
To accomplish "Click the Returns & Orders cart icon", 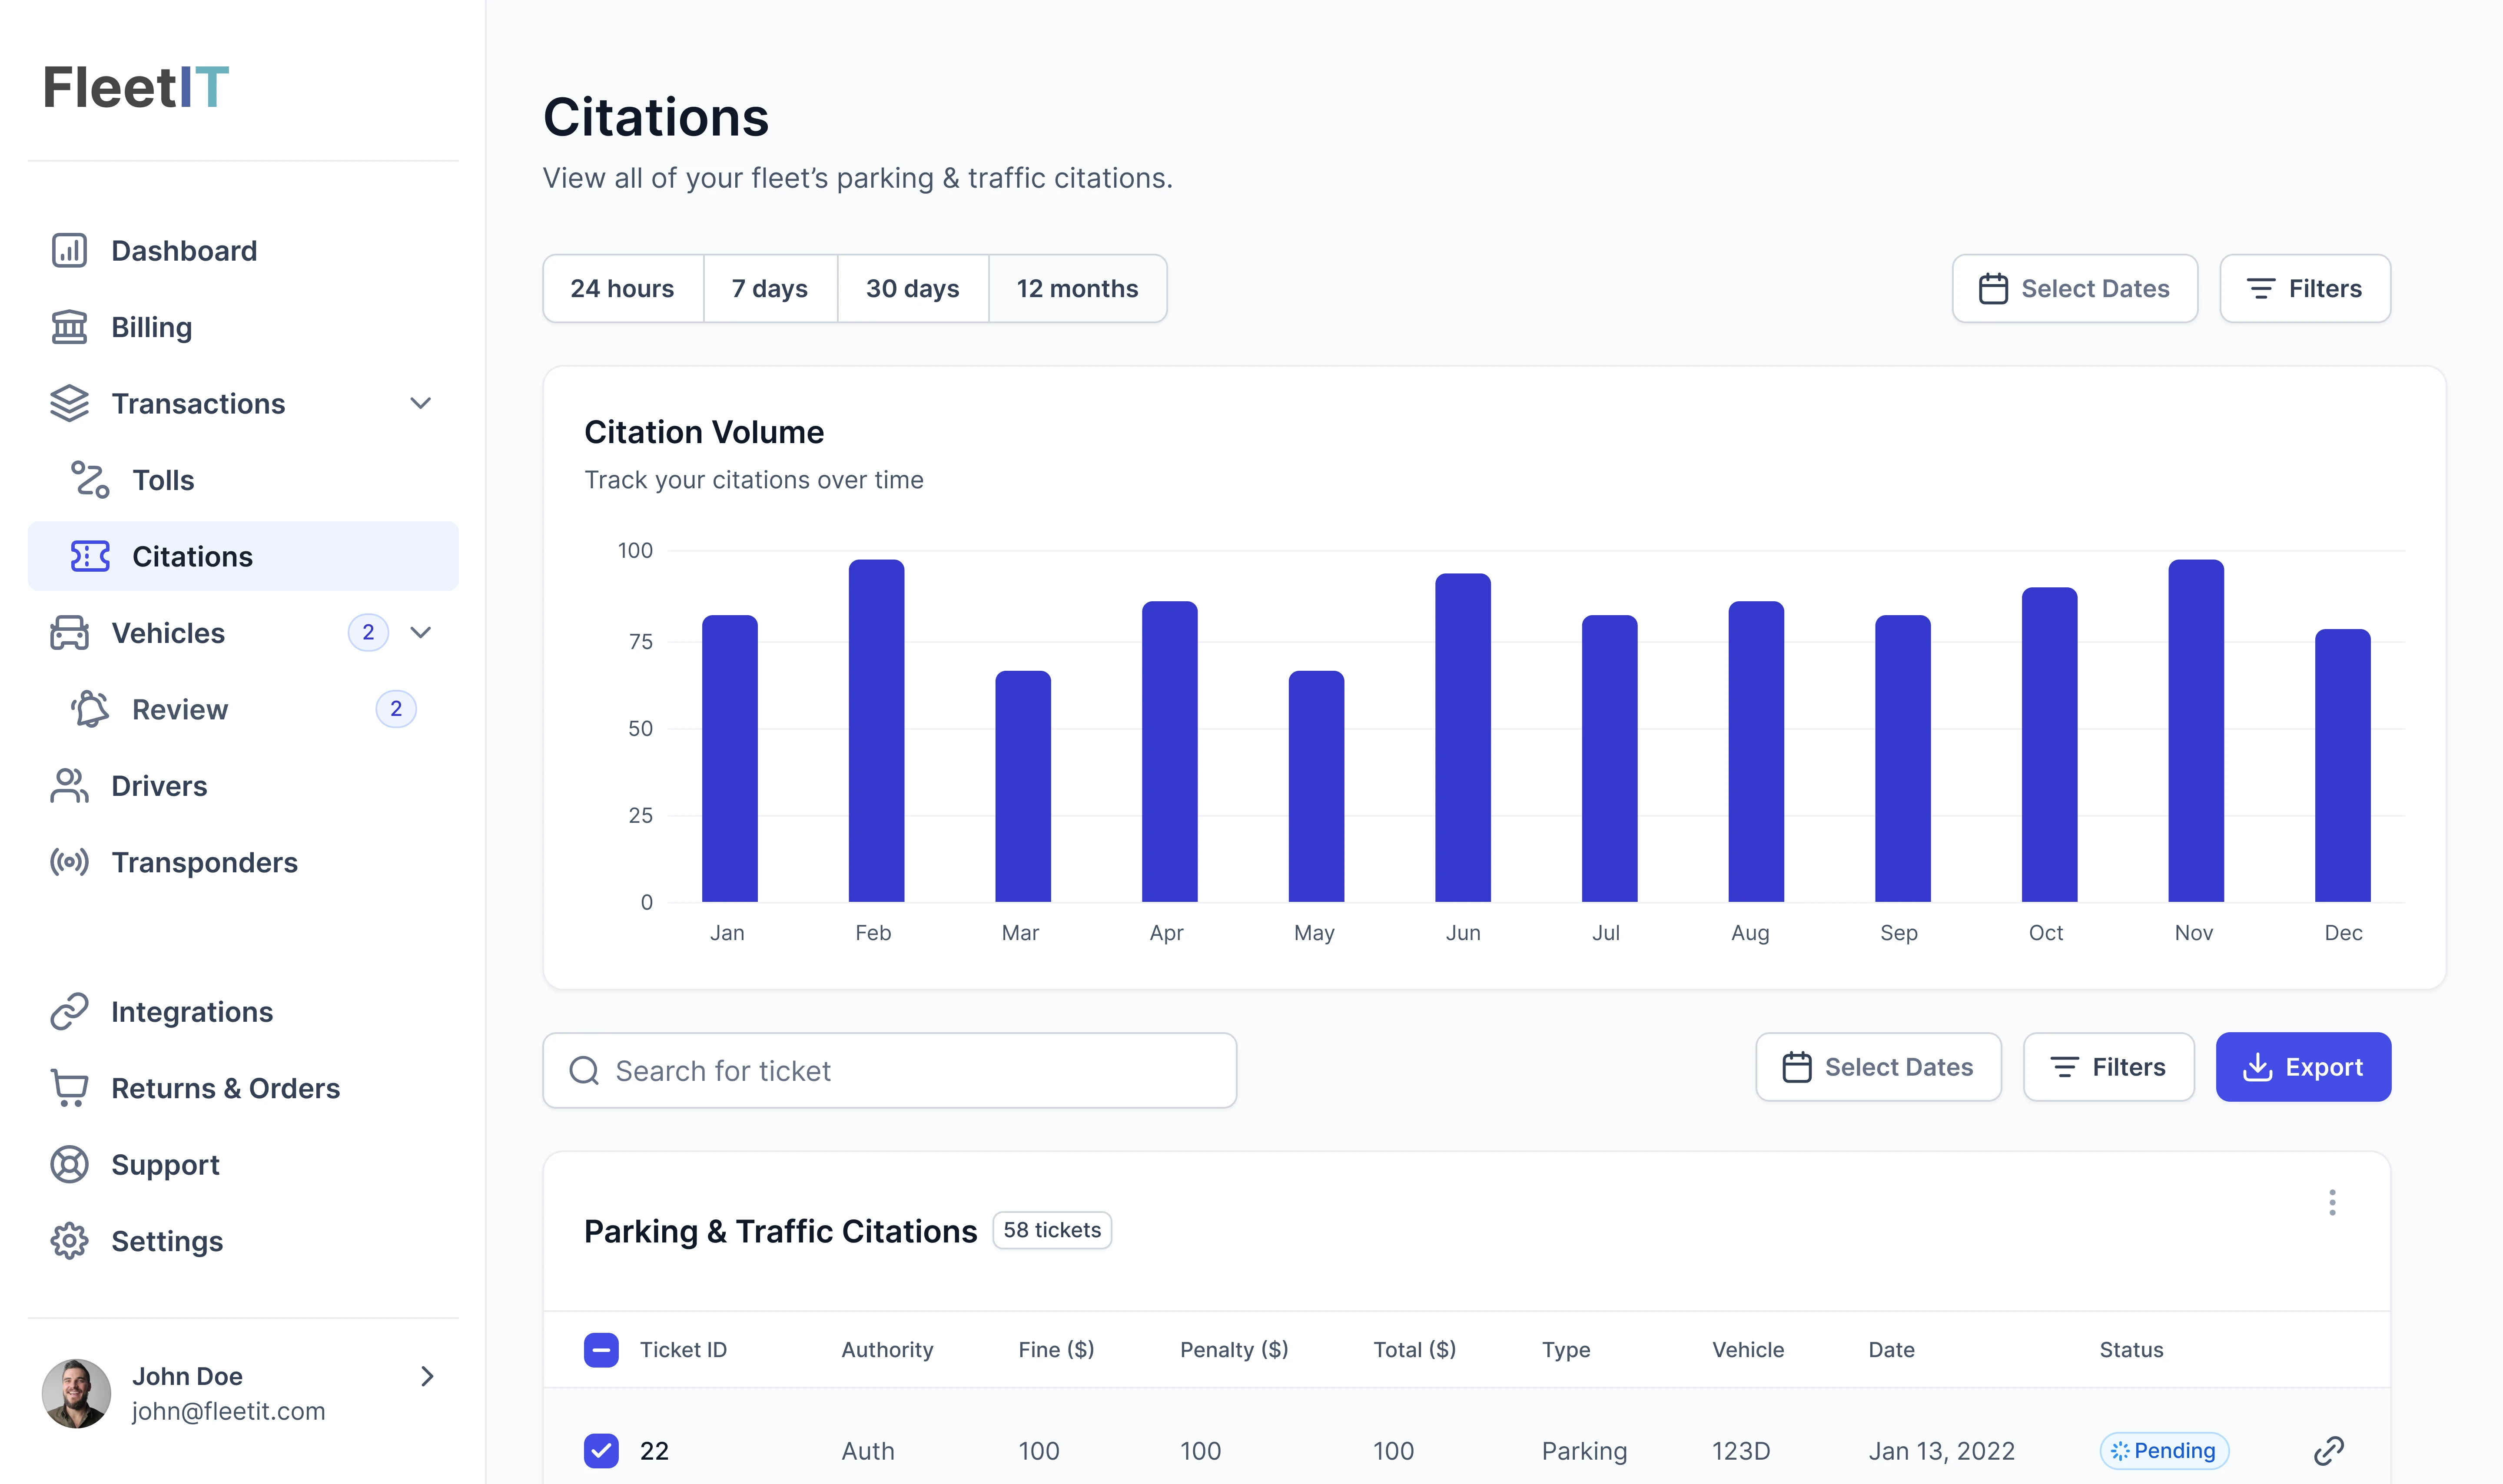I will 69,1088.
